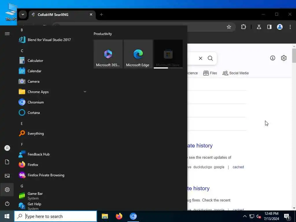The height and width of the screenshot is (222, 296).
Task: Open SearXNG preferences gear icon
Action: (x=284, y=58)
